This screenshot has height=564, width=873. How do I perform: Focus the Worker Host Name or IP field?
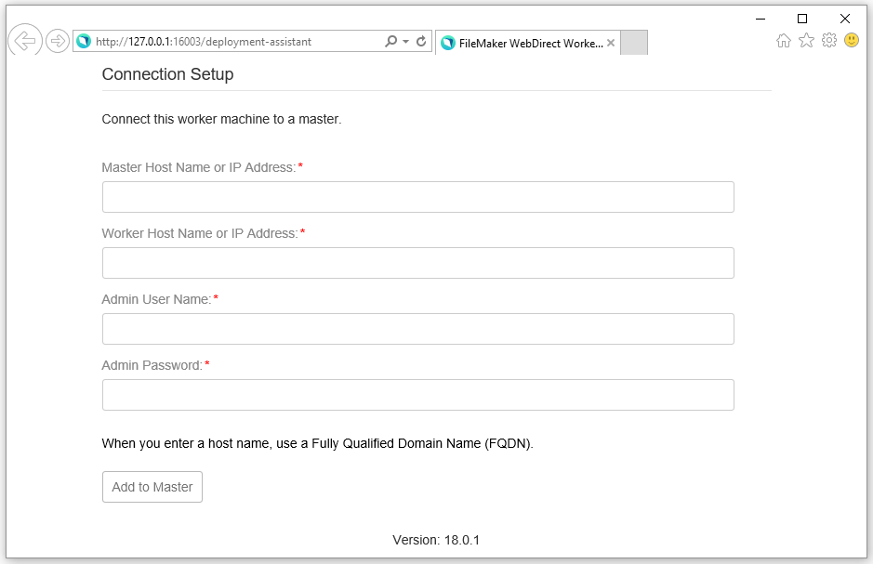coord(417,263)
